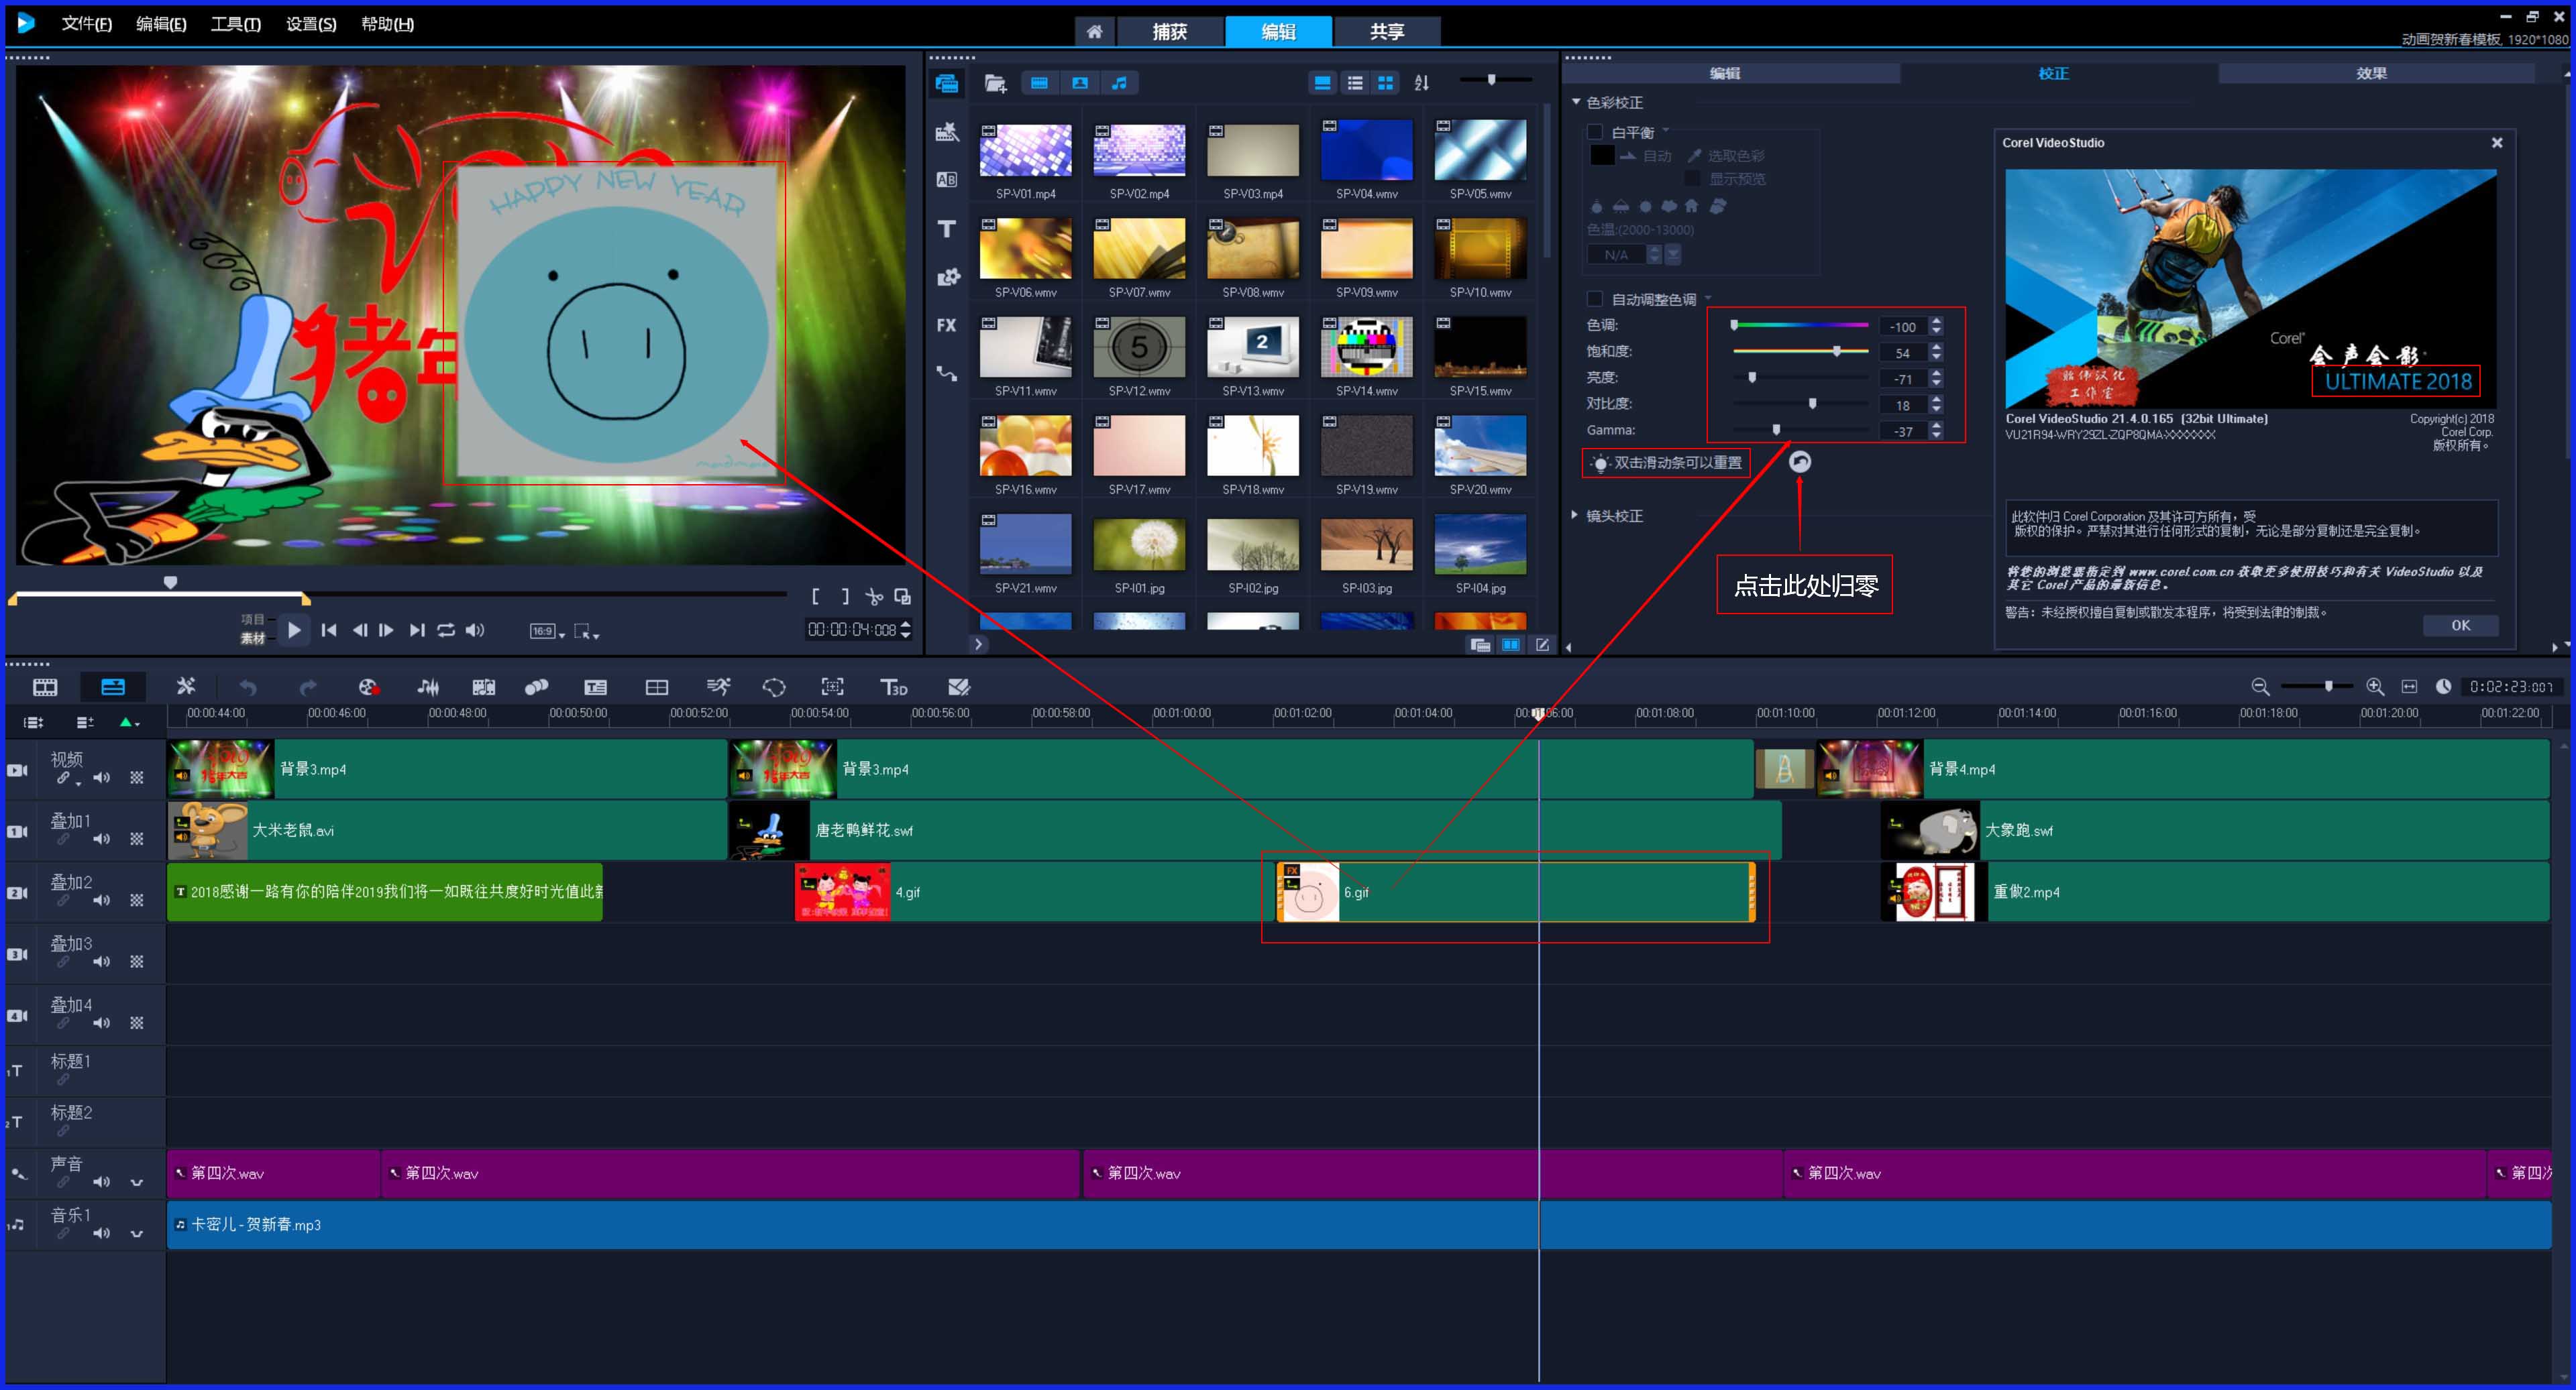The width and height of the screenshot is (2576, 1390).
Task: Open the green triangle track dropdown
Action: point(129,721)
